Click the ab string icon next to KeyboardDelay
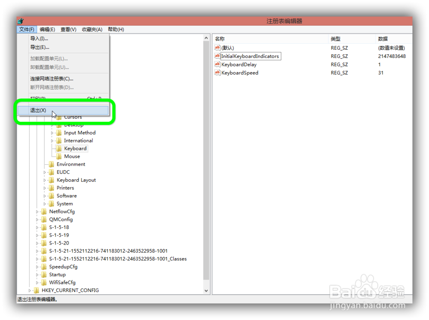 click(218, 64)
